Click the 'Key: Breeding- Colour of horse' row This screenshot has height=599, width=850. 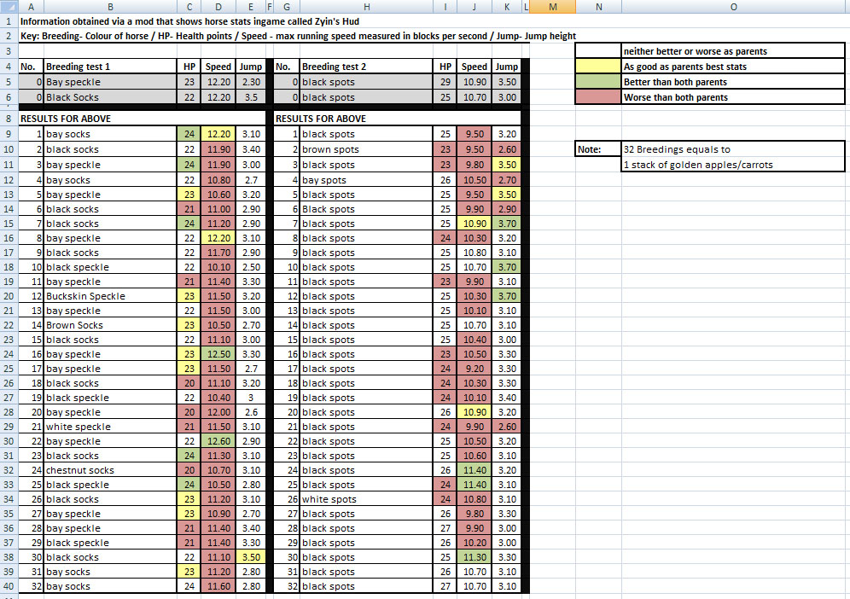coord(298,37)
